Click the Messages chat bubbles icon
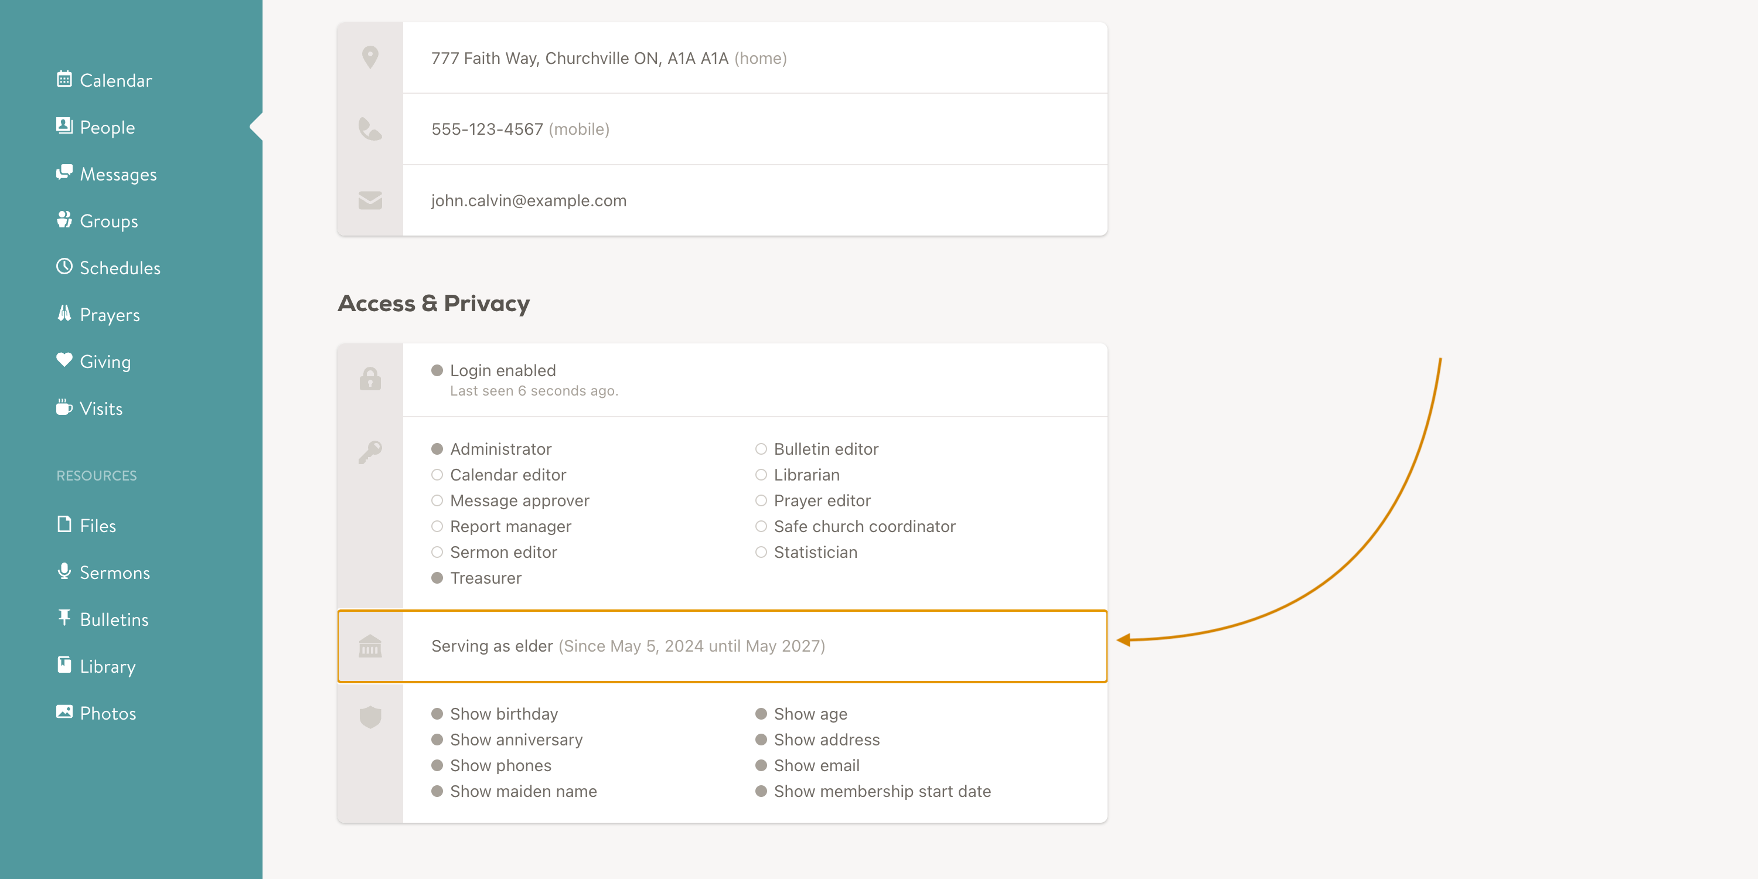The image size is (1758, 879). (64, 173)
